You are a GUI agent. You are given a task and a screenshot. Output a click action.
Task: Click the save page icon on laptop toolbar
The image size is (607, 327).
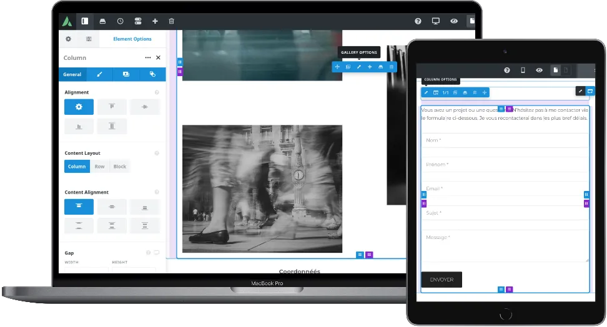[x=471, y=21]
